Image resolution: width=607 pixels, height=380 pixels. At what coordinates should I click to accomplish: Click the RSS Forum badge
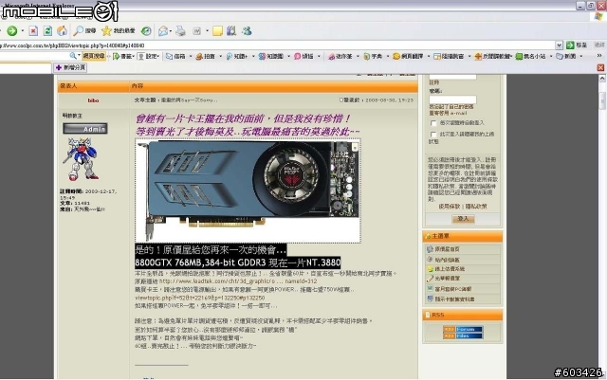pos(463,330)
